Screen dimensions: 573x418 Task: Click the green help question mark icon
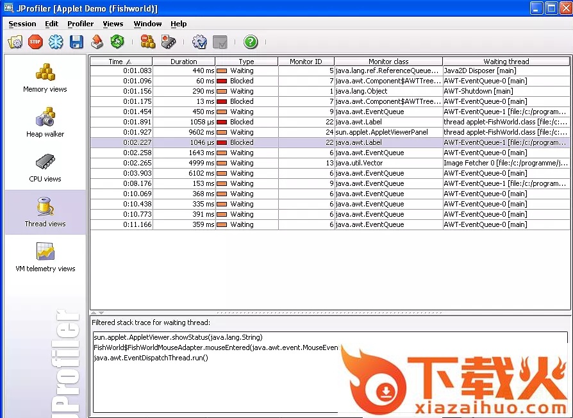(x=251, y=42)
